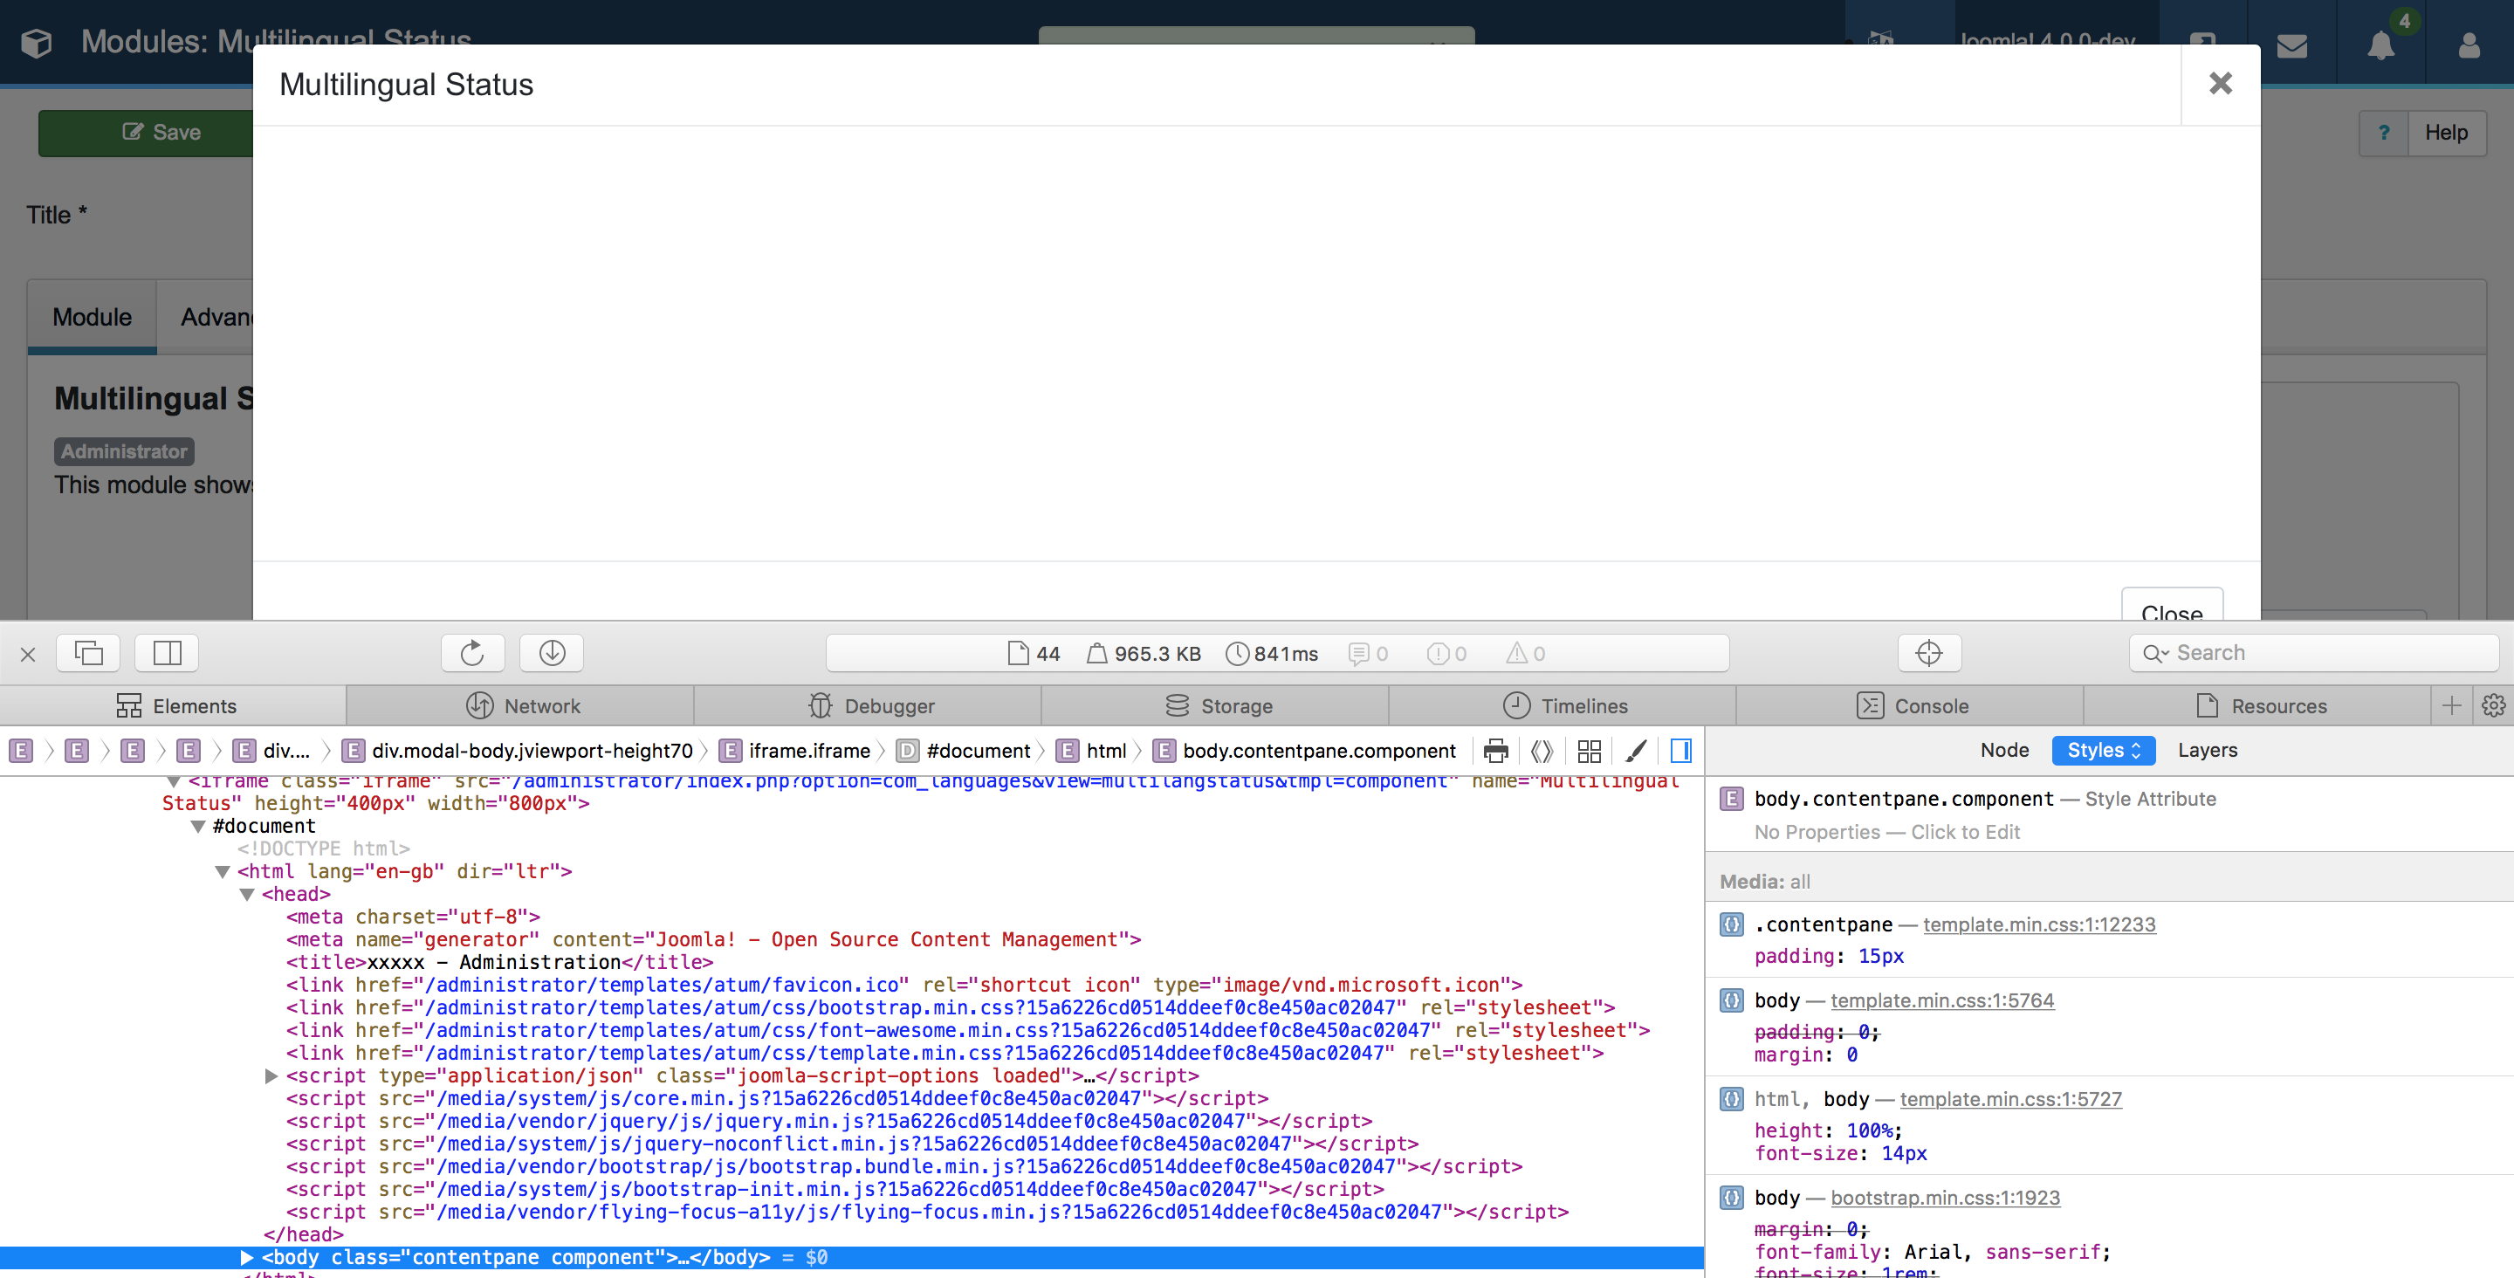This screenshot has height=1278, width=2514.
Task: Select the bootstrap.min.css link line
Action: 951,1008
